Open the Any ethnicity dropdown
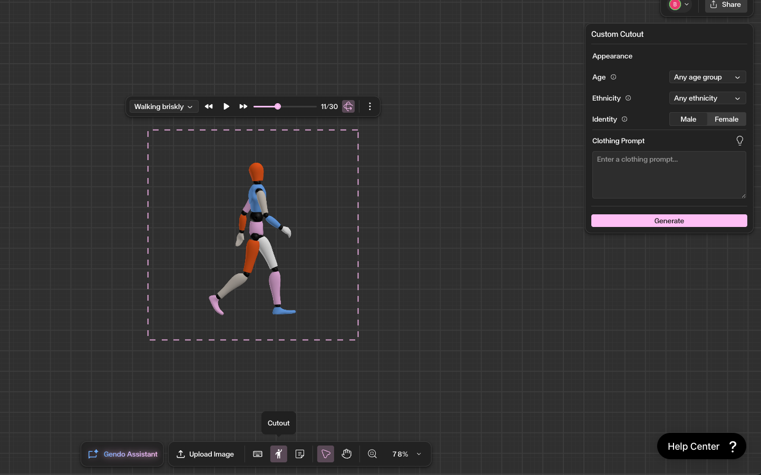The width and height of the screenshot is (761, 475). click(x=707, y=98)
